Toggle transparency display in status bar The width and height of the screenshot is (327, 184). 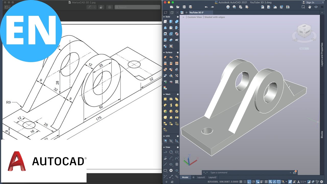click(266, 182)
